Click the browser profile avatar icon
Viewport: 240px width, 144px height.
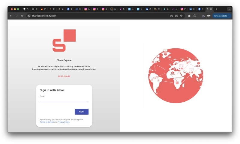click(x=209, y=16)
